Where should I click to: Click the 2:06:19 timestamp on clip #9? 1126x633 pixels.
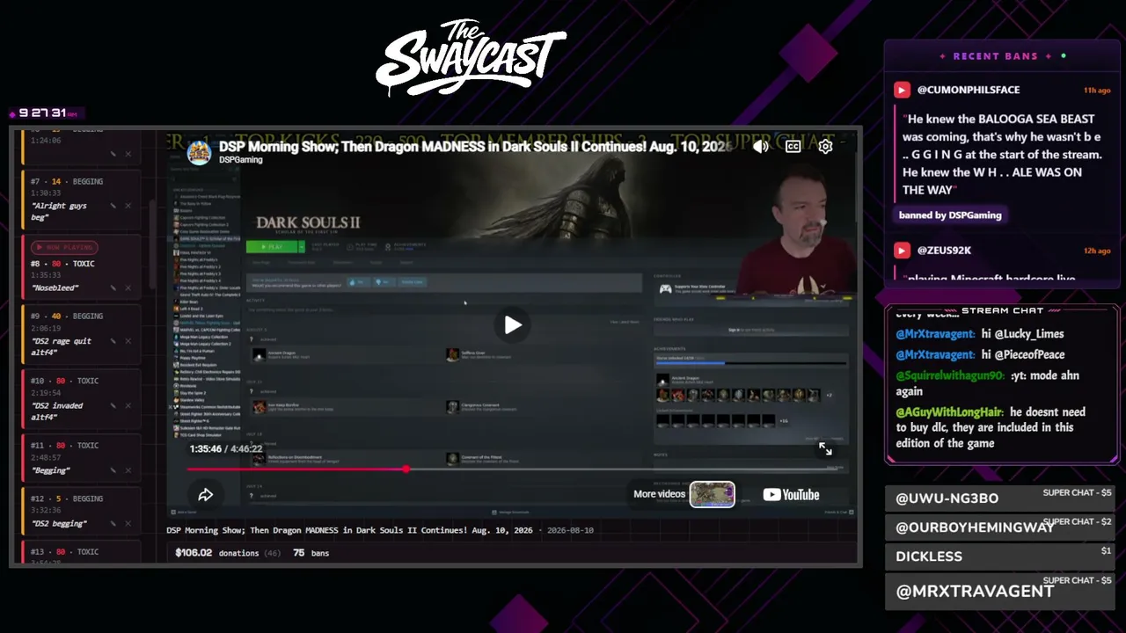point(46,328)
